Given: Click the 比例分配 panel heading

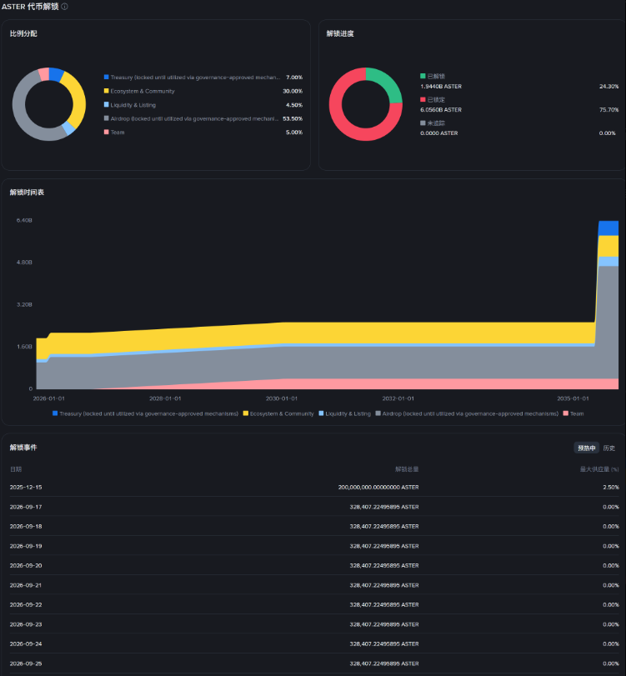Looking at the screenshot, I should (x=23, y=33).
